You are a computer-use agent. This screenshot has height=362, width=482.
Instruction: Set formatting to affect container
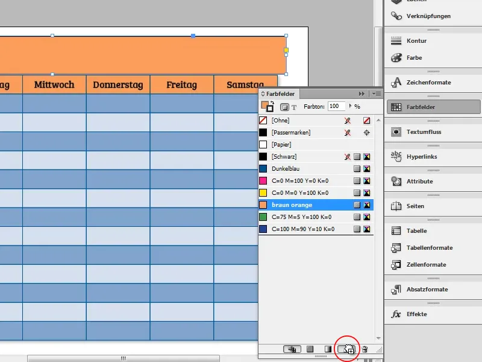(x=284, y=107)
